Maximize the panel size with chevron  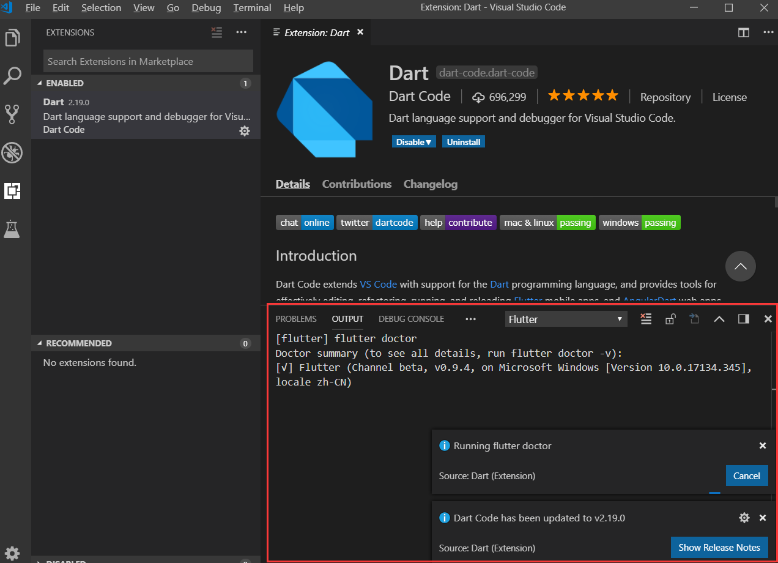pyautogui.click(x=719, y=319)
